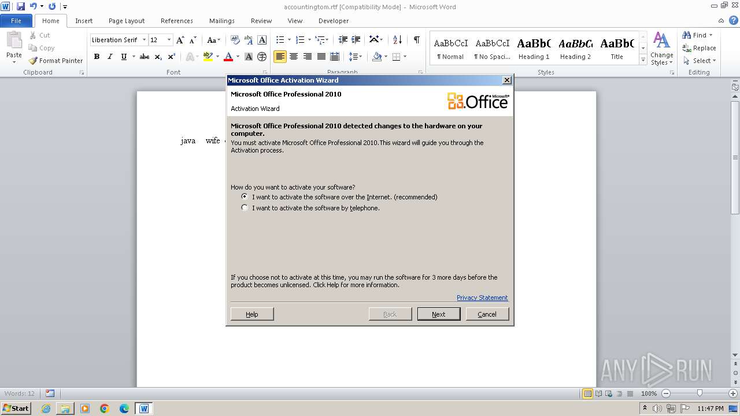Sort the selected text
The height and width of the screenshot is (416, 740).
[x=397, y=40]
